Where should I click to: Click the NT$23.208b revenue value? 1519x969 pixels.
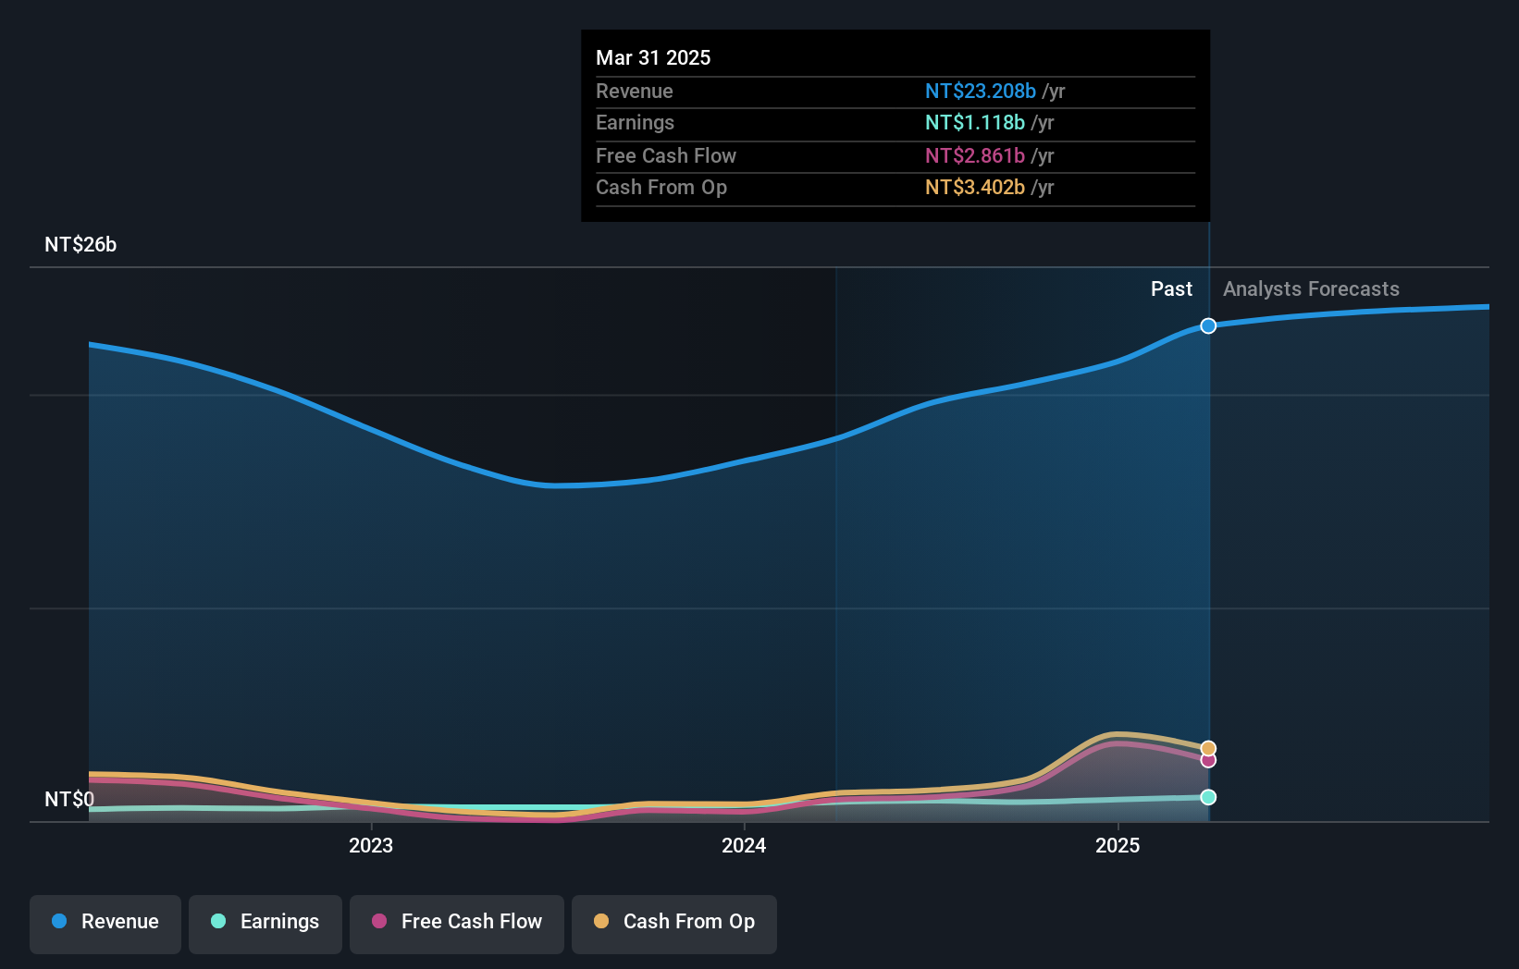point(981,91)
